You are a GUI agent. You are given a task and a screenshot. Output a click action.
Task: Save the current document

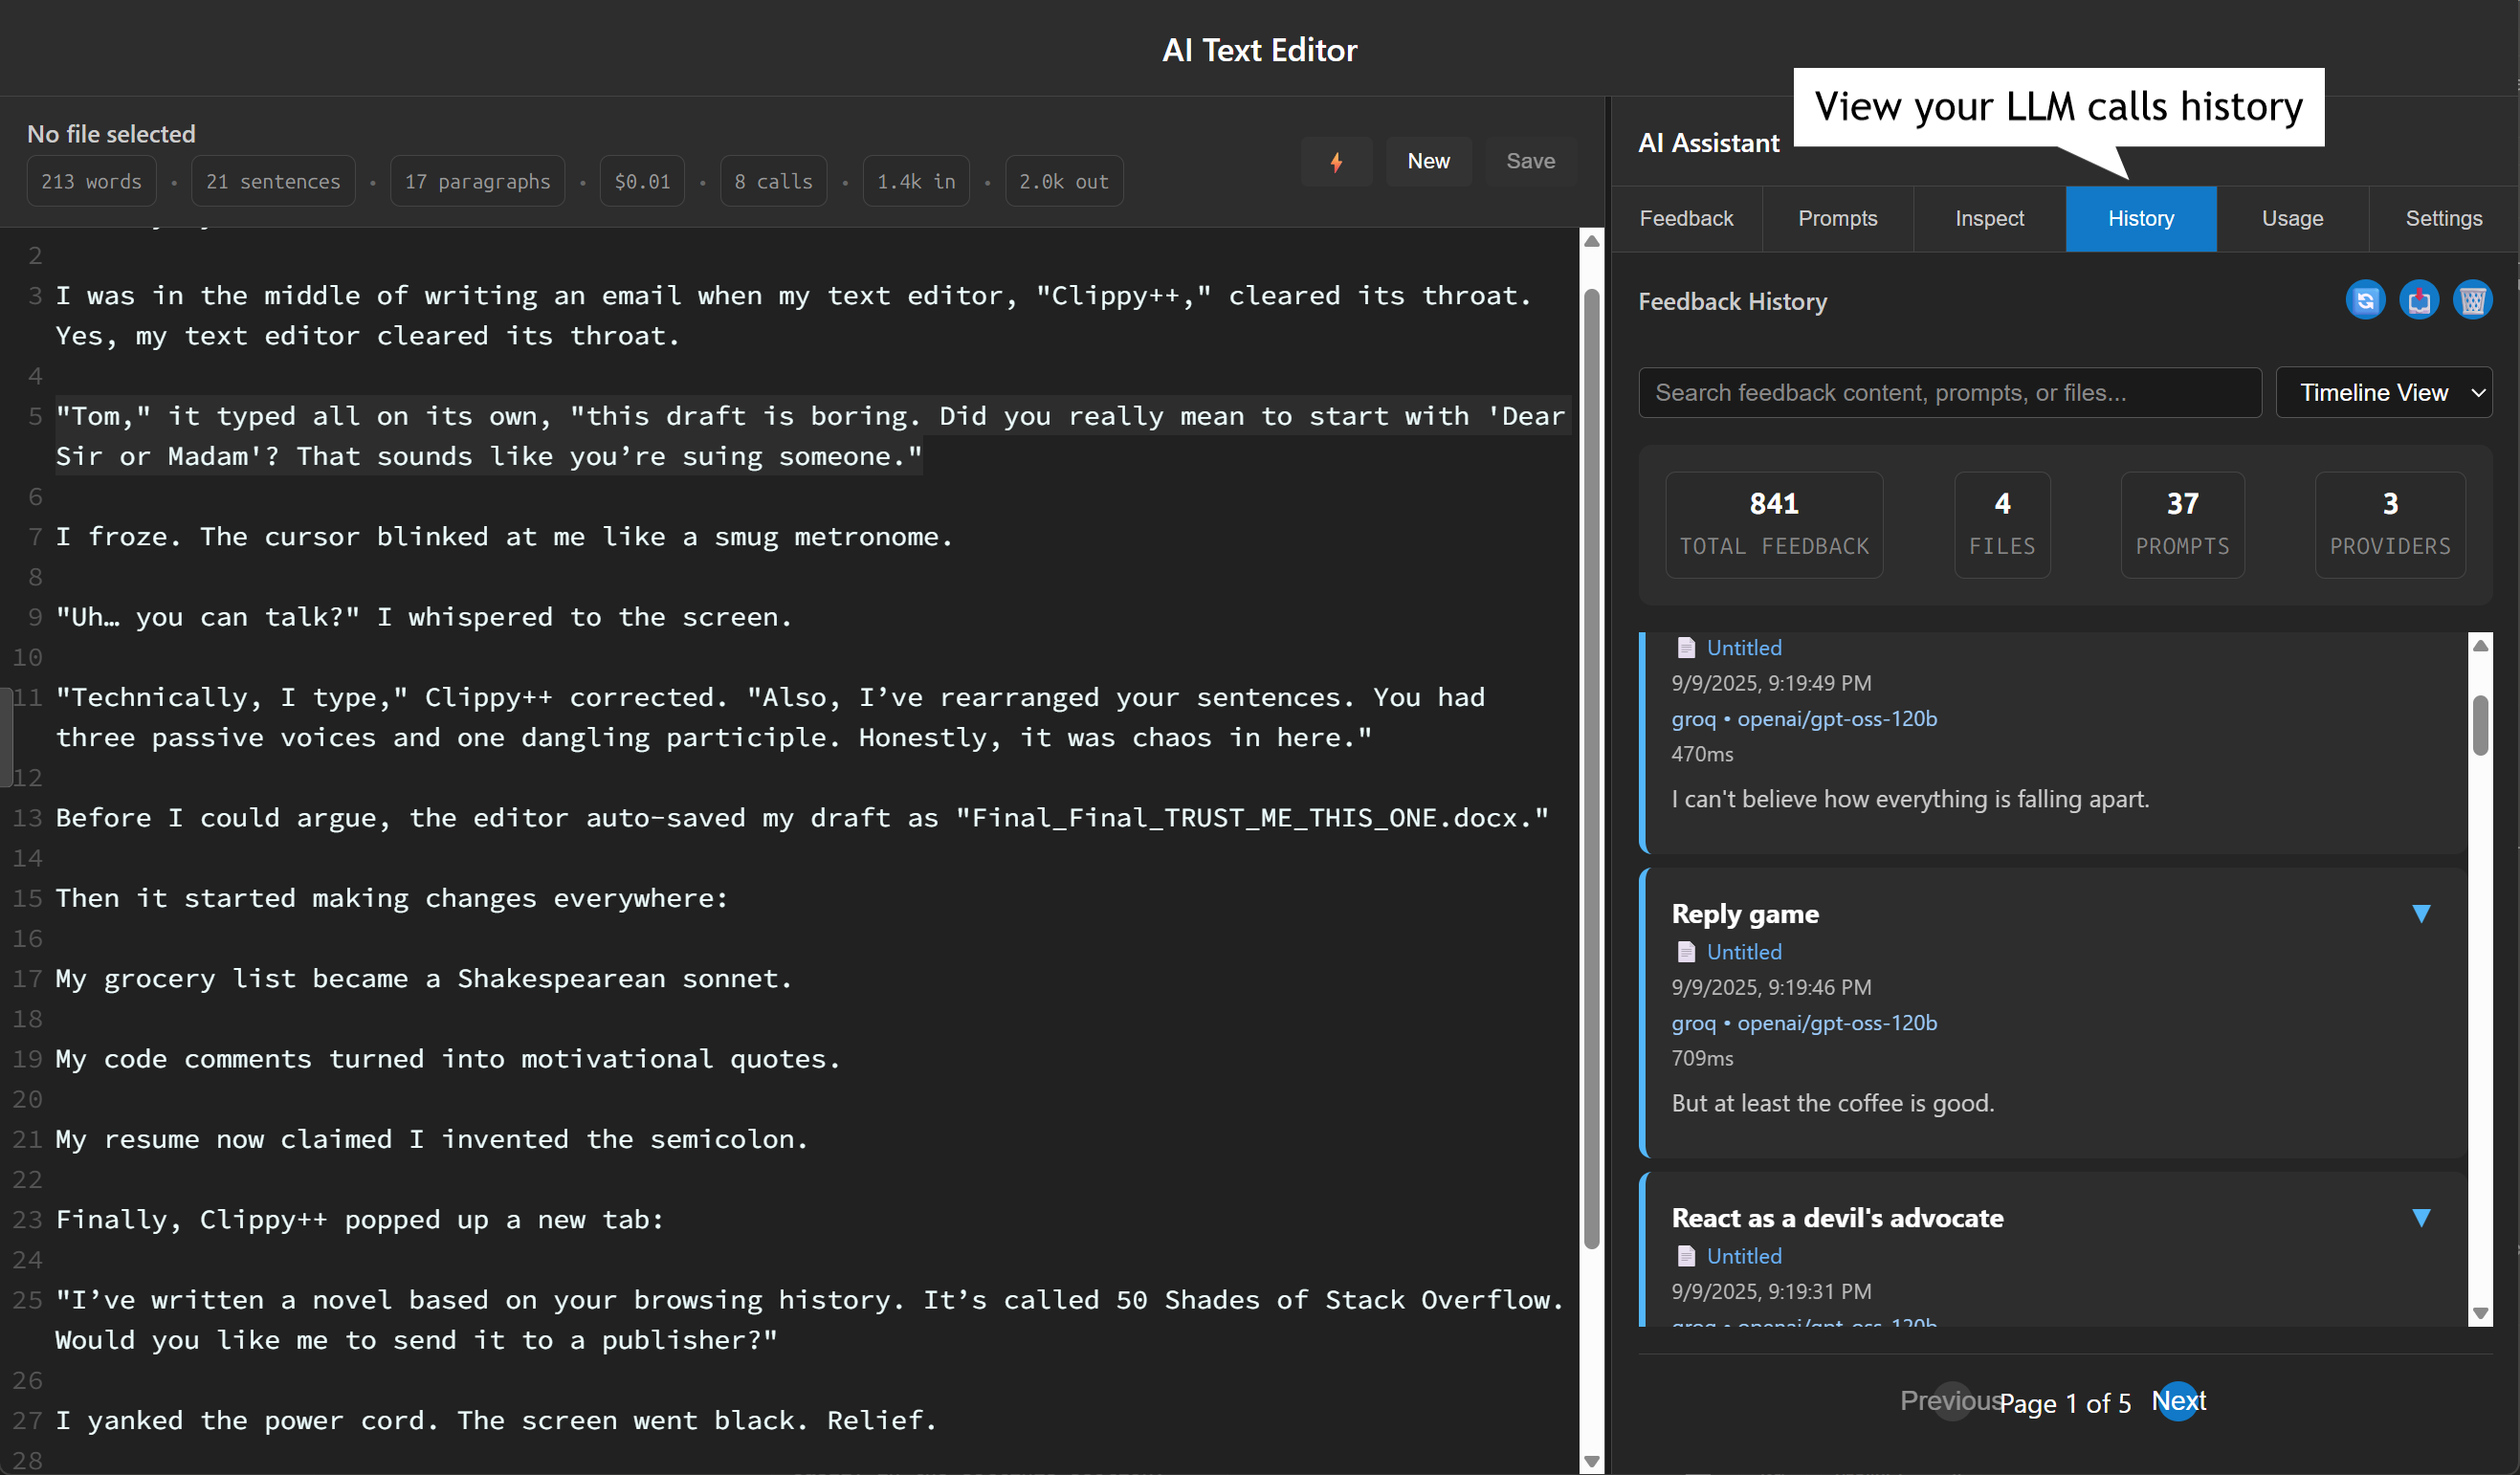(1530, 161)
